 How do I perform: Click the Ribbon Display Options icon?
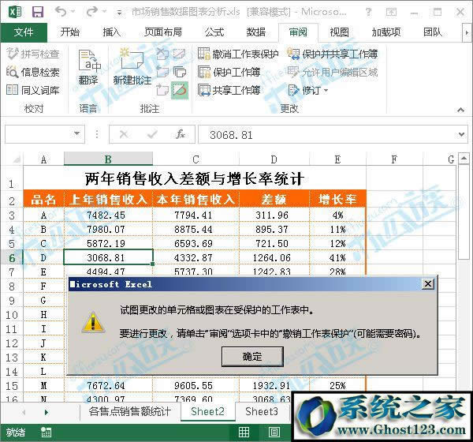tap(391, 12)
